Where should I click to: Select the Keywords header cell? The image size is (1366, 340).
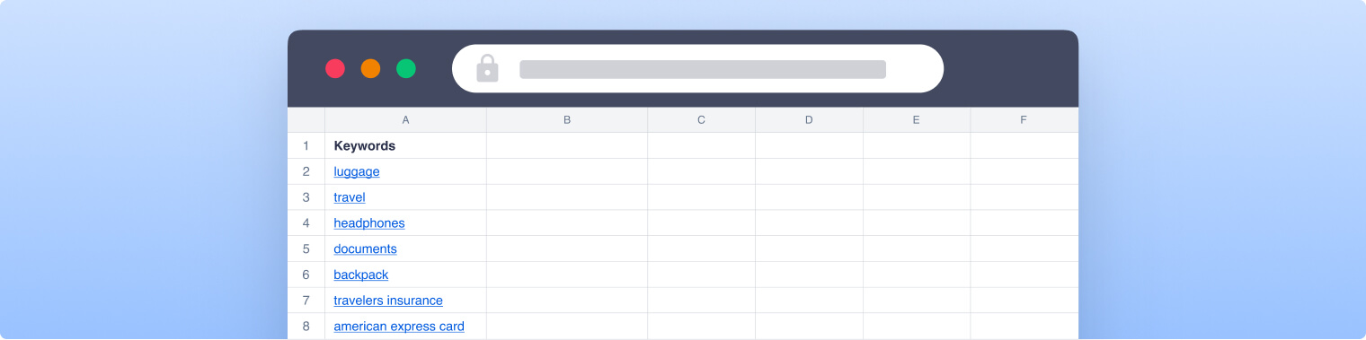pos(405,145)
